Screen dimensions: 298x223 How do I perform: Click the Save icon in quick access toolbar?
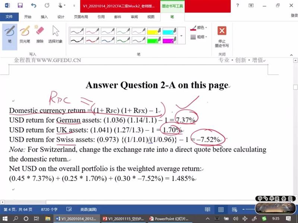point(20,6)
